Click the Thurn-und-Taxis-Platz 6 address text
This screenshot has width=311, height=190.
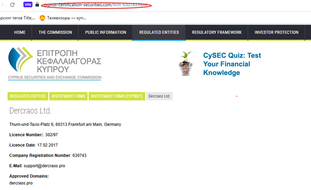(65, 124)
